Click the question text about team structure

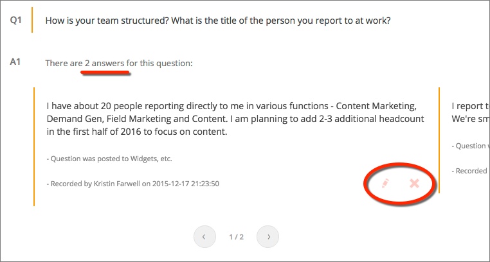218,21
